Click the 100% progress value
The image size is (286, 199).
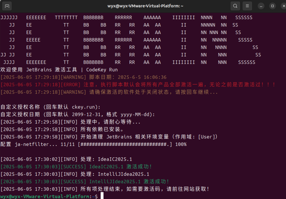tap(181, 144)
